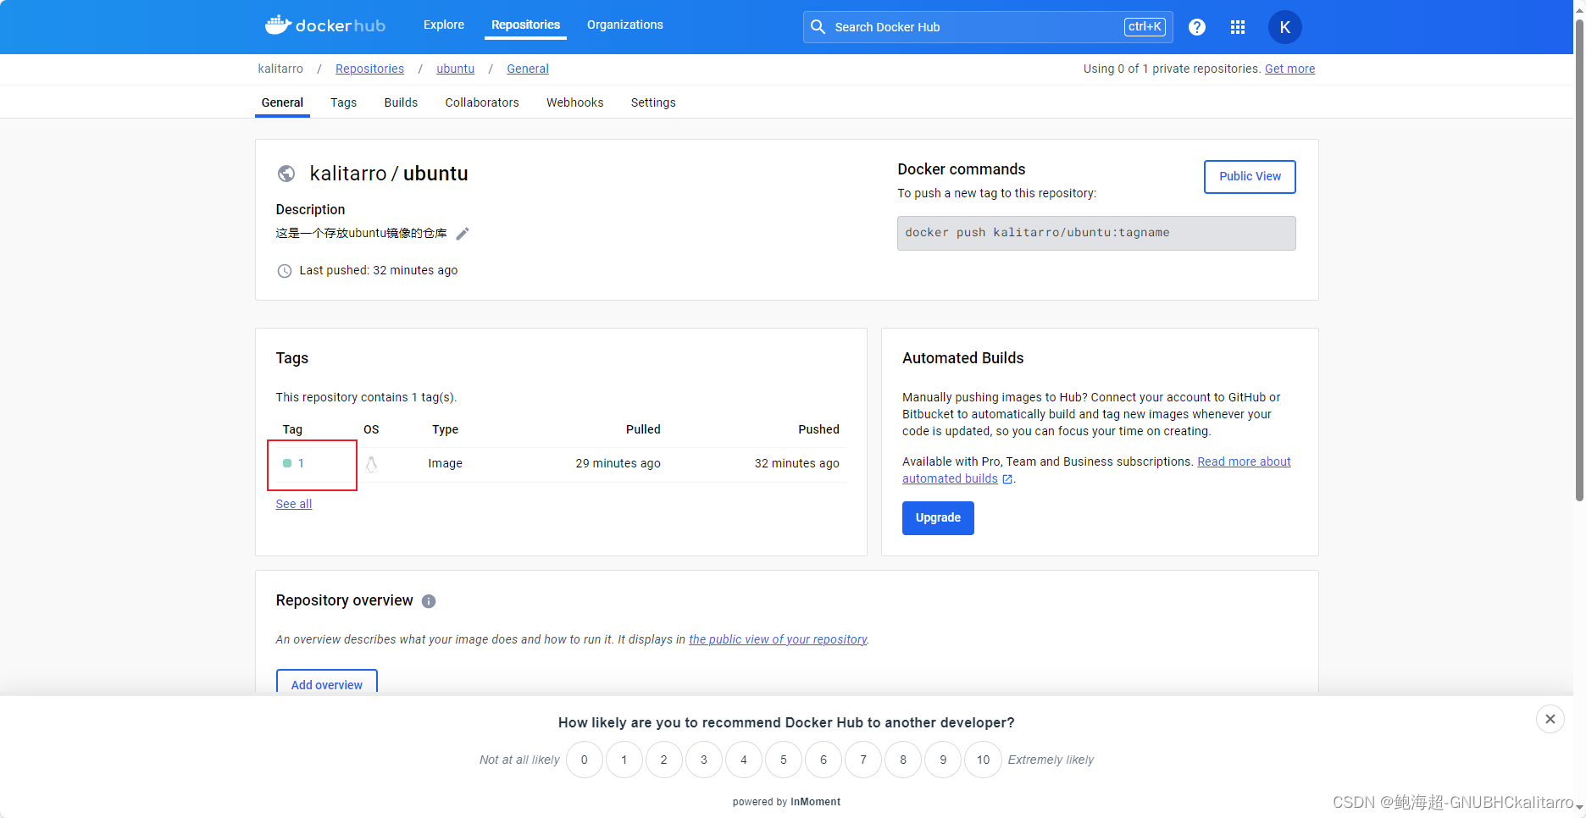Click the kalitarro breadcrumb text
The height and width of the screenshot is (818, 1586).
[280, 69]
